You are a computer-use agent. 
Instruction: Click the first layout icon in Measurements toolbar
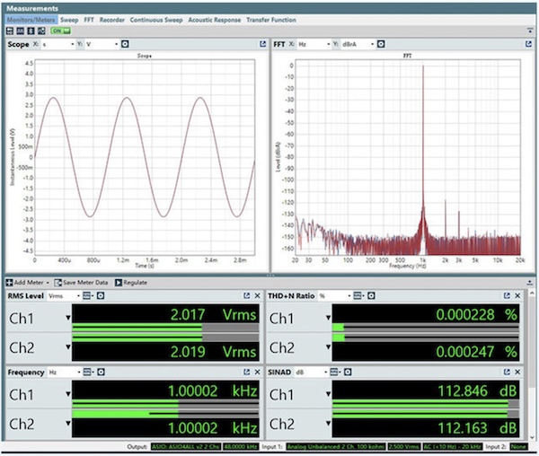coord(10,31)
